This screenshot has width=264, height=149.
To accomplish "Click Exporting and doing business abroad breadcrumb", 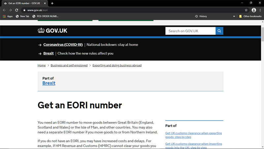I will tap(117, 66).
